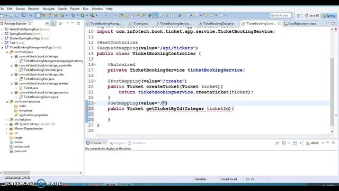Image resolution: width=339 pixels, height=191 pixels.
Task: Open the Run button dropdown arrow
Action: click(x=87, y=15)
